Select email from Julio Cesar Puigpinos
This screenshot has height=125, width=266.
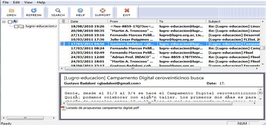[160, 39]
